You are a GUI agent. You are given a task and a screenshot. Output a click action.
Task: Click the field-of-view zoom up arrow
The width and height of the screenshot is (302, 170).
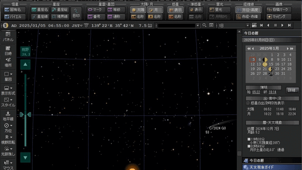[25, 64]
